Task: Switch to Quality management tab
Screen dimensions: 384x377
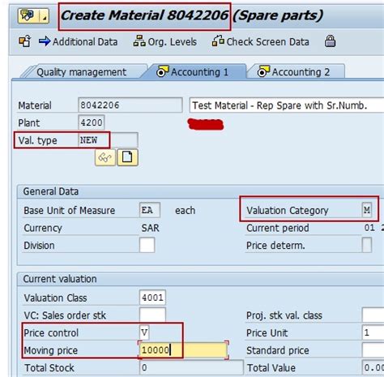Action: [x=81, y=72]
